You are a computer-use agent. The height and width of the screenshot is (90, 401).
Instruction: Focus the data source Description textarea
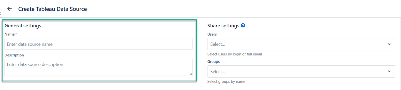pos(98,67)
